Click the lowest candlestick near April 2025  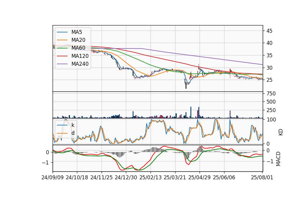(x=186, y=85)
